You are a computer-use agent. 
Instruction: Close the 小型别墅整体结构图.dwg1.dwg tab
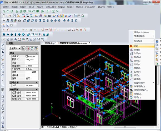pyautogui.click(x=89, y=43)
